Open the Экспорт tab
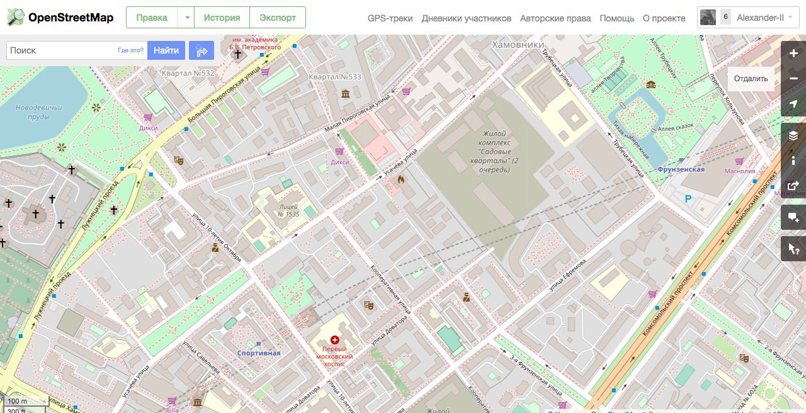 [x=278, y=18]
